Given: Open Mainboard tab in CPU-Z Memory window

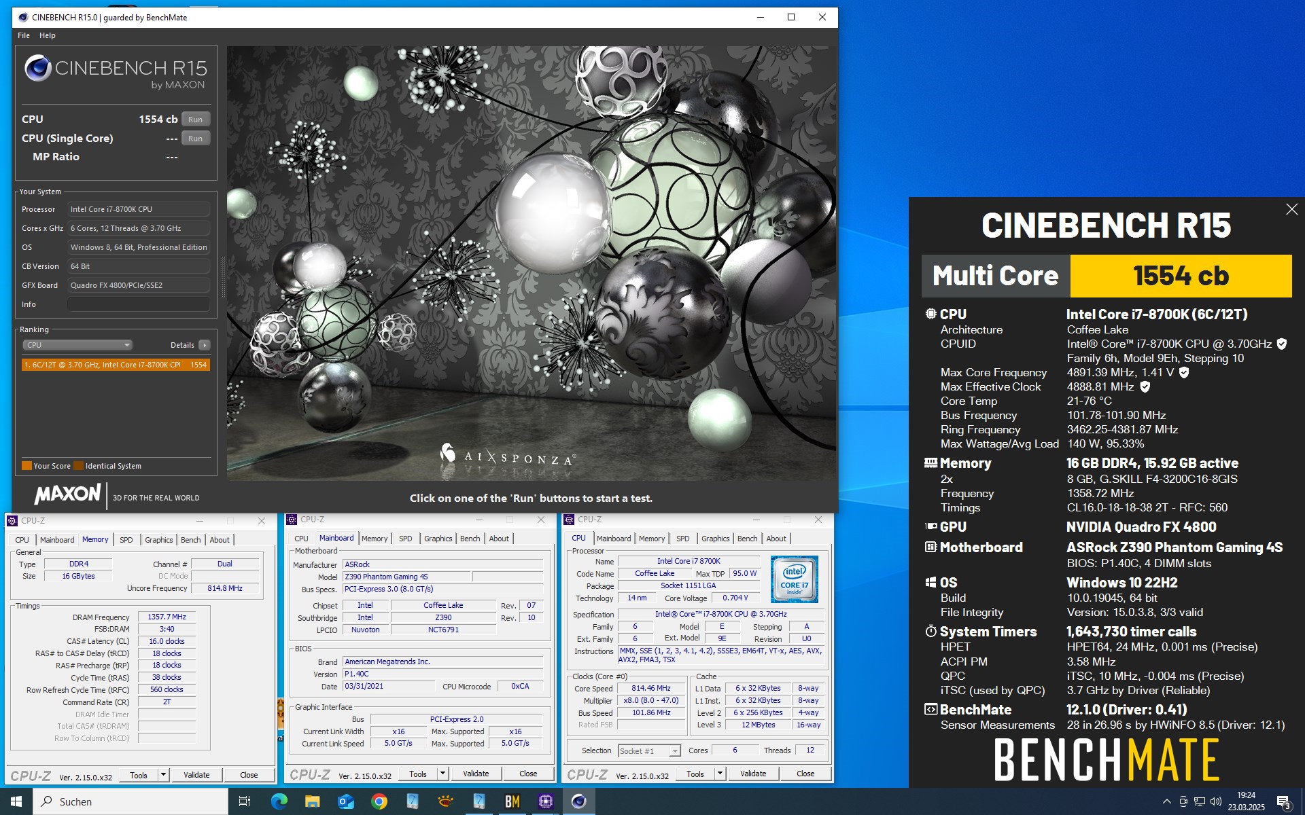Looking at the screenshot, I should (57, 540).
